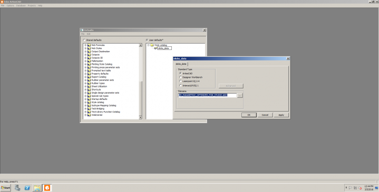Image resolution: width=379 pixels, height=192 pixels.
Task: Click the Filename browse button
Action: click(x=240, y=96)
